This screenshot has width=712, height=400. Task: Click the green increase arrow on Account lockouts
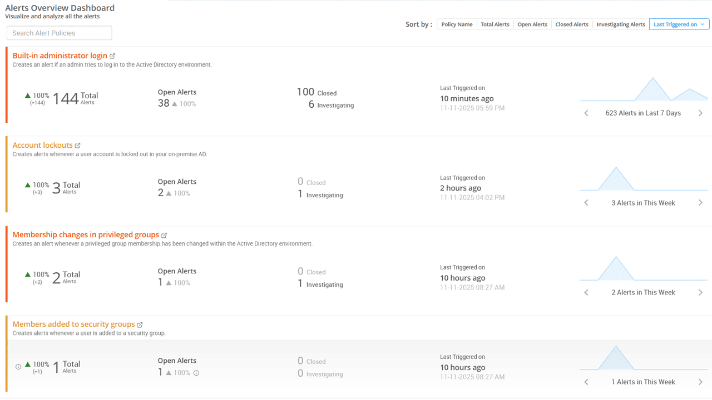click(28, 184)
